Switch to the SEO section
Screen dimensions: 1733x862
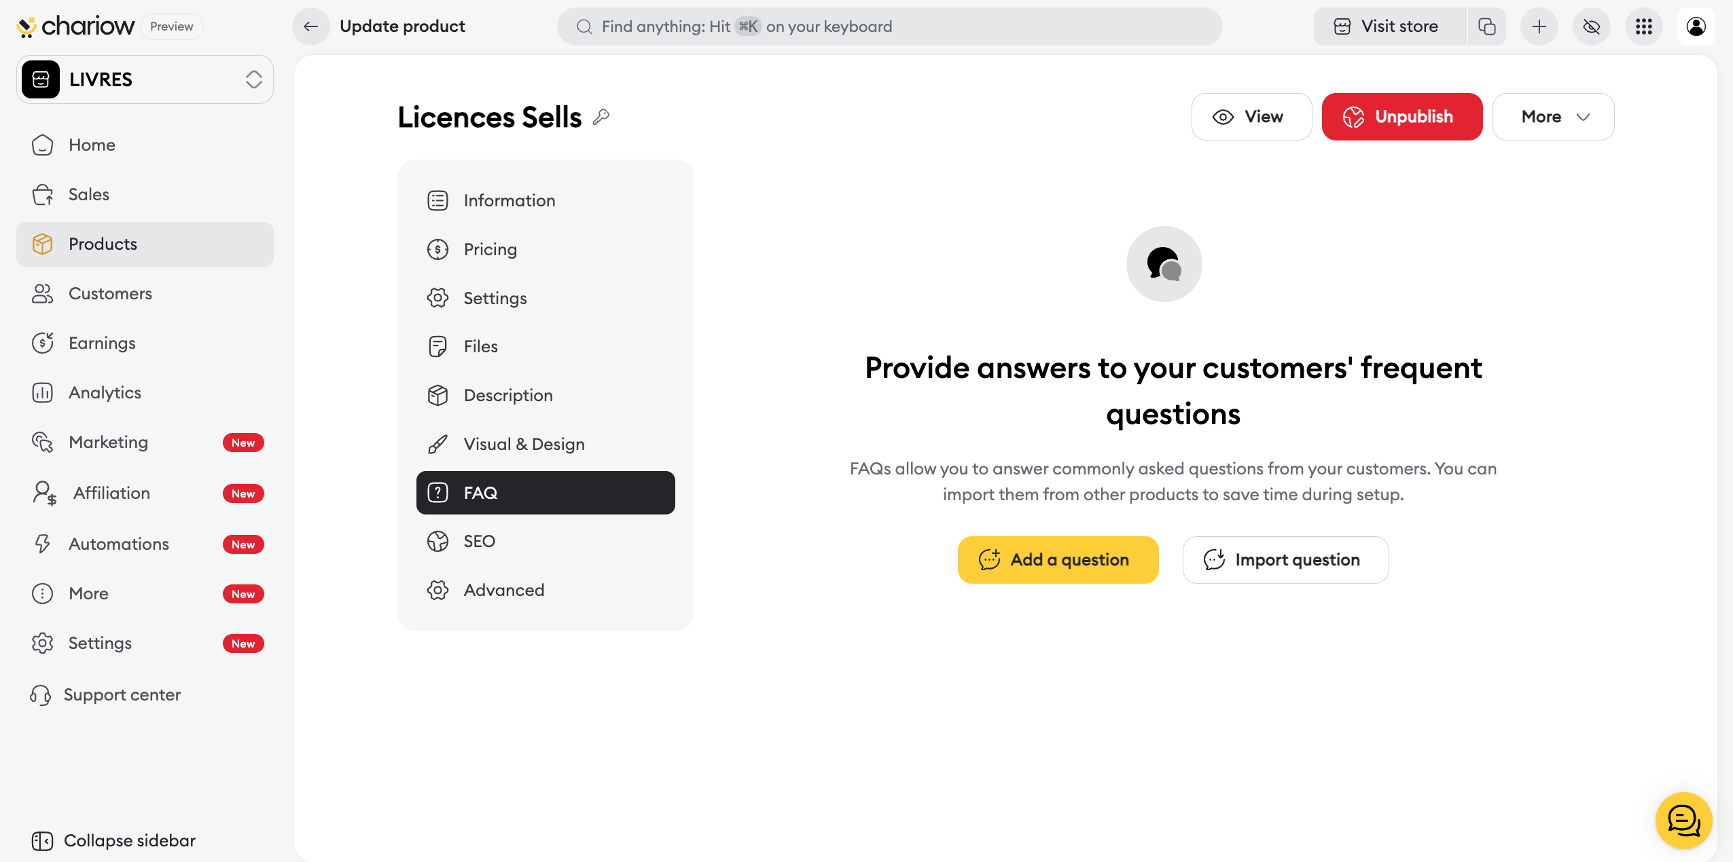[x=479, y=541]
